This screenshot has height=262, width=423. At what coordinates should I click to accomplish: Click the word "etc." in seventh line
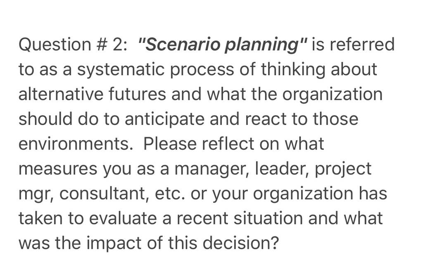pyautogui.click(x=170, y=195)
